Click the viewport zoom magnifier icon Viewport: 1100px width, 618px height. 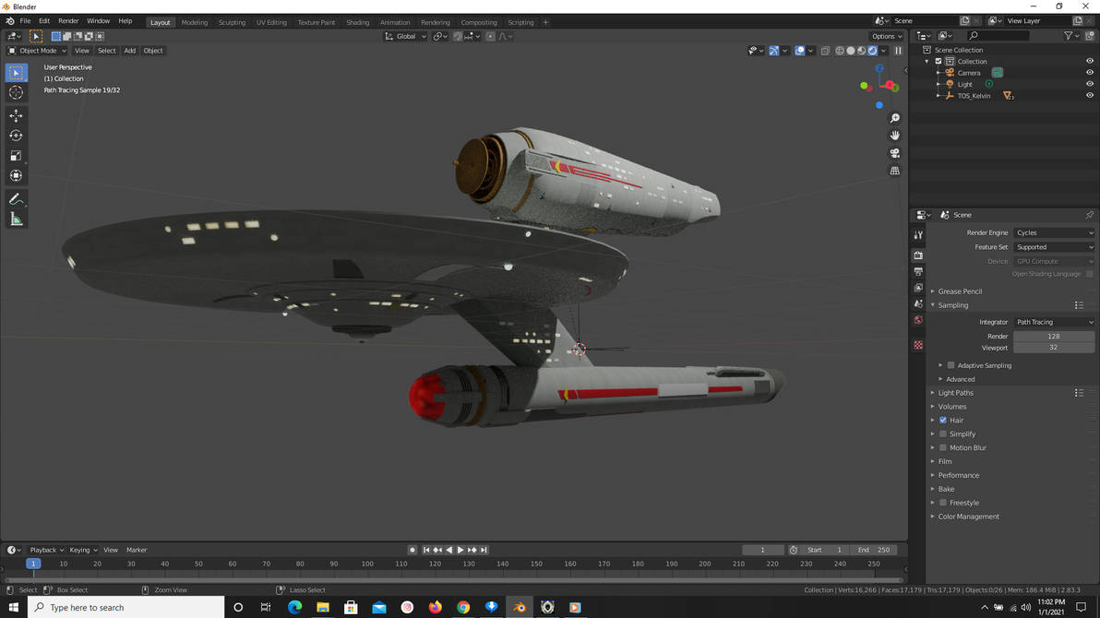(x=894, y=118)
